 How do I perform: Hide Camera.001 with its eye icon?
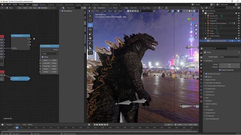[239, 16]
